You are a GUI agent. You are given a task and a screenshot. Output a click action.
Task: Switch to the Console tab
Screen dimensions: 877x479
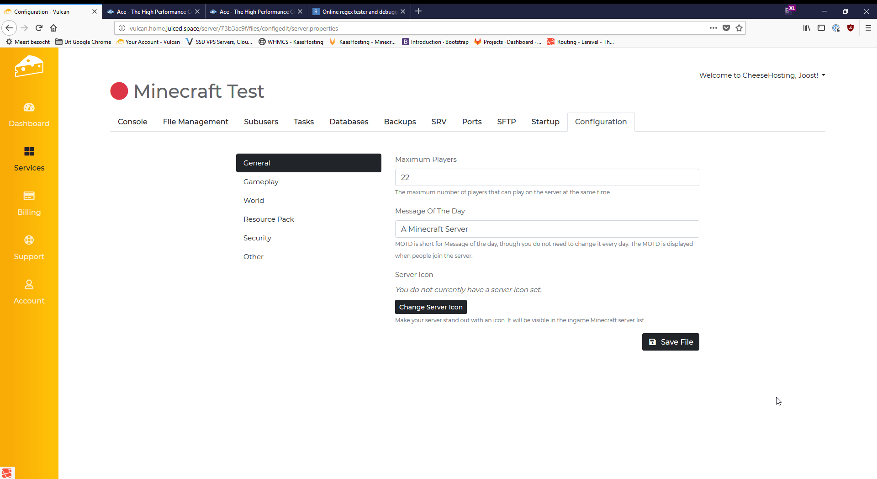tap(132, 122)
